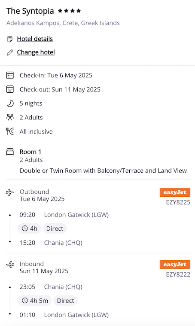
Task: Click the outbound easyJet logo
Action: point(175,192)
